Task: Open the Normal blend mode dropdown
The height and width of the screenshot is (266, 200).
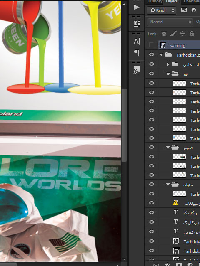Action: pyautogui.click(x=170, y=22)
